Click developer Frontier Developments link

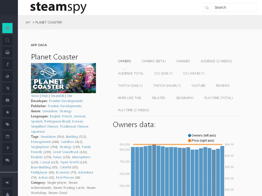[66, 101]
